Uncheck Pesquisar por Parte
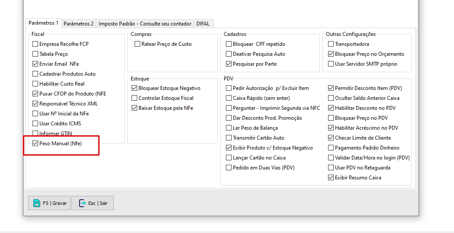This screenshot has height=233, width=454. tap(229, 64)
